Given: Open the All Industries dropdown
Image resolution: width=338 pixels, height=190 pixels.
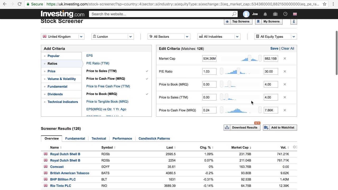Looking at the screenshot, I should pyautogui.click(x=219, y=37).
